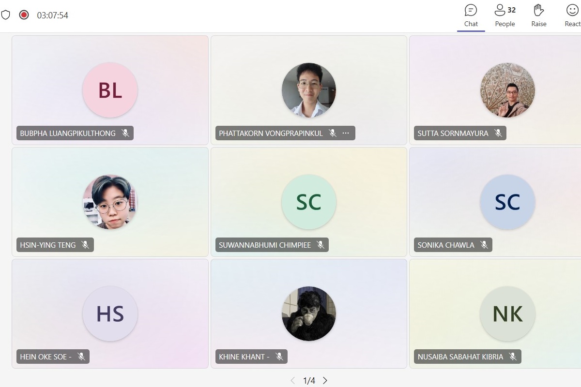Open the Chat panel
This screenshot has width=581, height=387.
[x=471, y=15]
